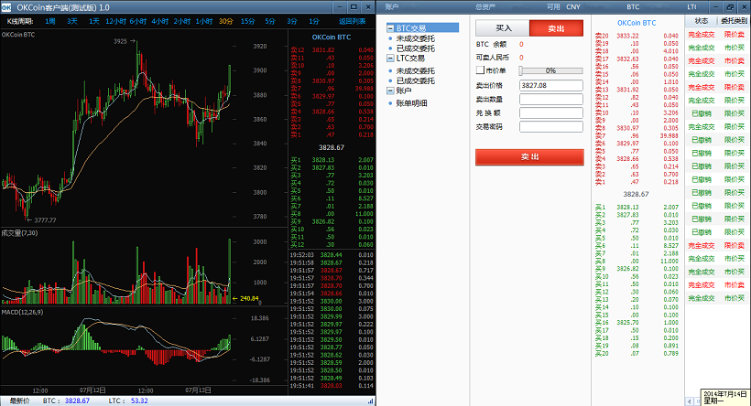Set K-line period to 12小时
This screenshot has height=406, width=751.
click(x=115, y=20)
